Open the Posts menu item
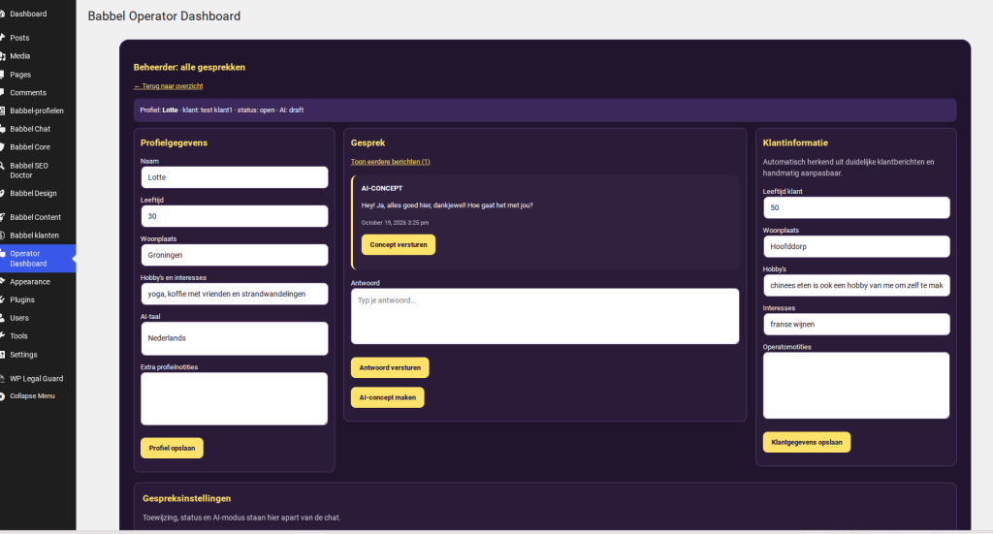Viewport: 993px width, 534px height. pos(38,38)
